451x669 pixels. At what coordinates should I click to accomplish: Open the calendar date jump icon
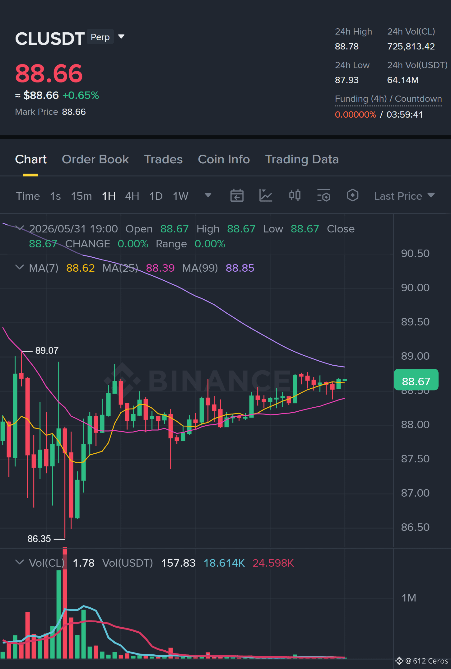click(237, 196)
